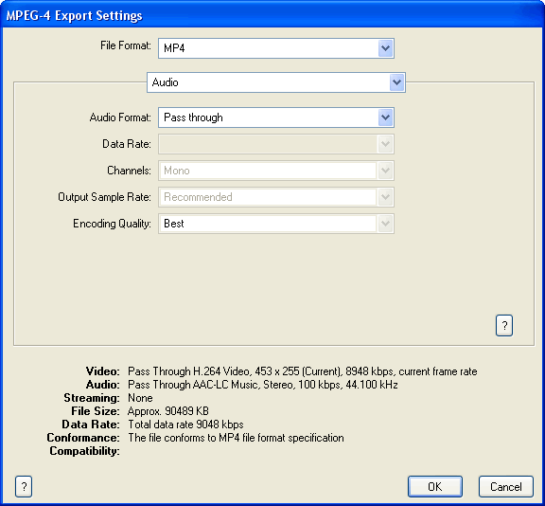The height and width of the screenshot is (506, 545).
Task: Open the Audio Format dropdown arrow
Action: click(x=385, y=117)
